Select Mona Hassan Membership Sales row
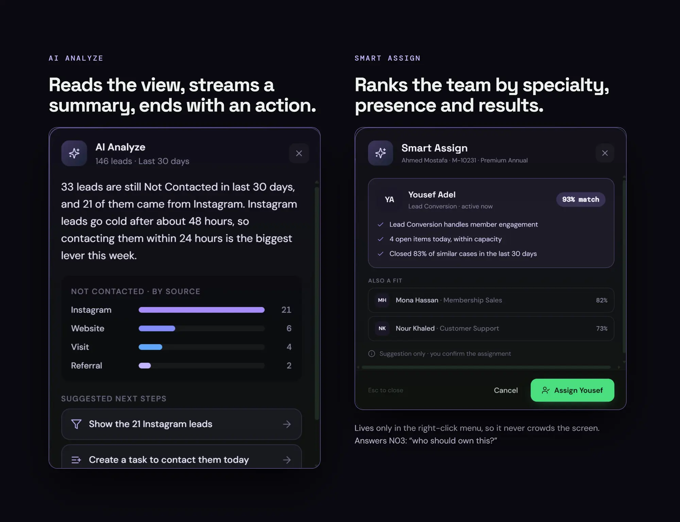This screenshot has height=522, width=680. [x=491, y=300]
